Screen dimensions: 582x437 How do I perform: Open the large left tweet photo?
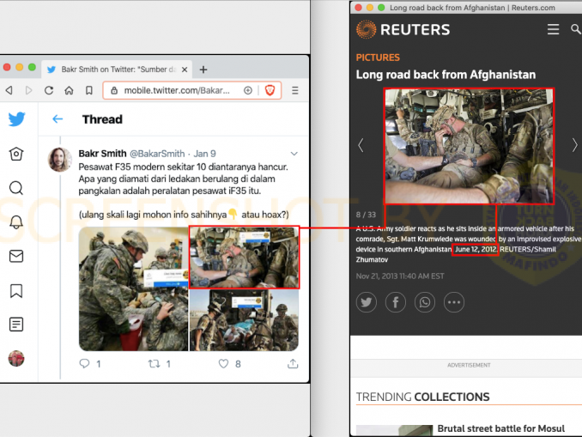click(134, 288)
